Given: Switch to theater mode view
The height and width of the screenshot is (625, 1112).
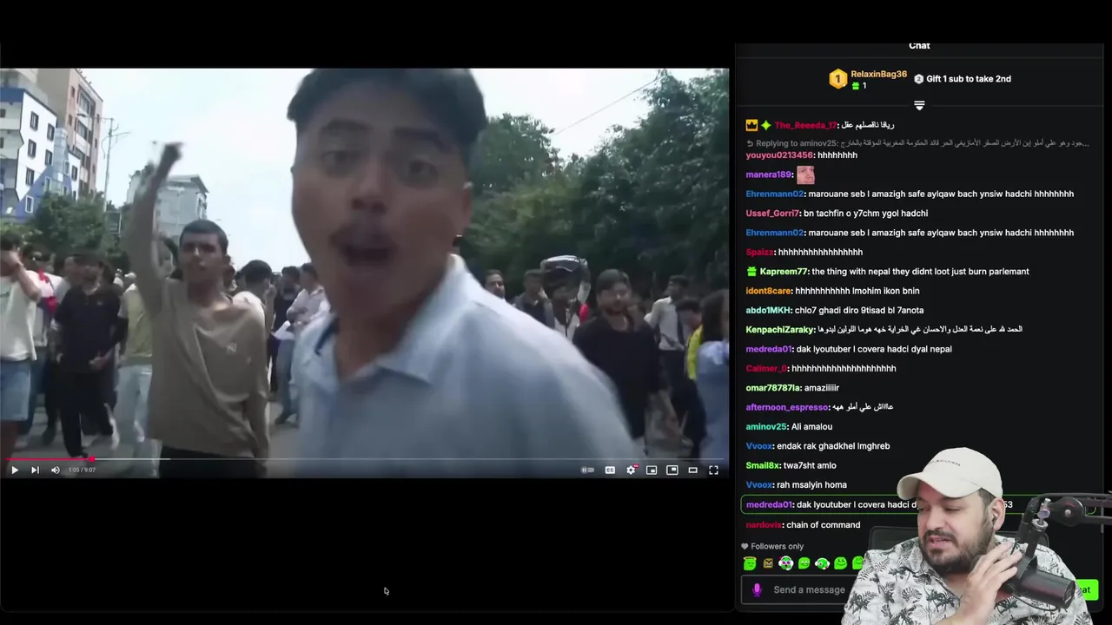Looking at the screenshot, I should tap(692, 470).
